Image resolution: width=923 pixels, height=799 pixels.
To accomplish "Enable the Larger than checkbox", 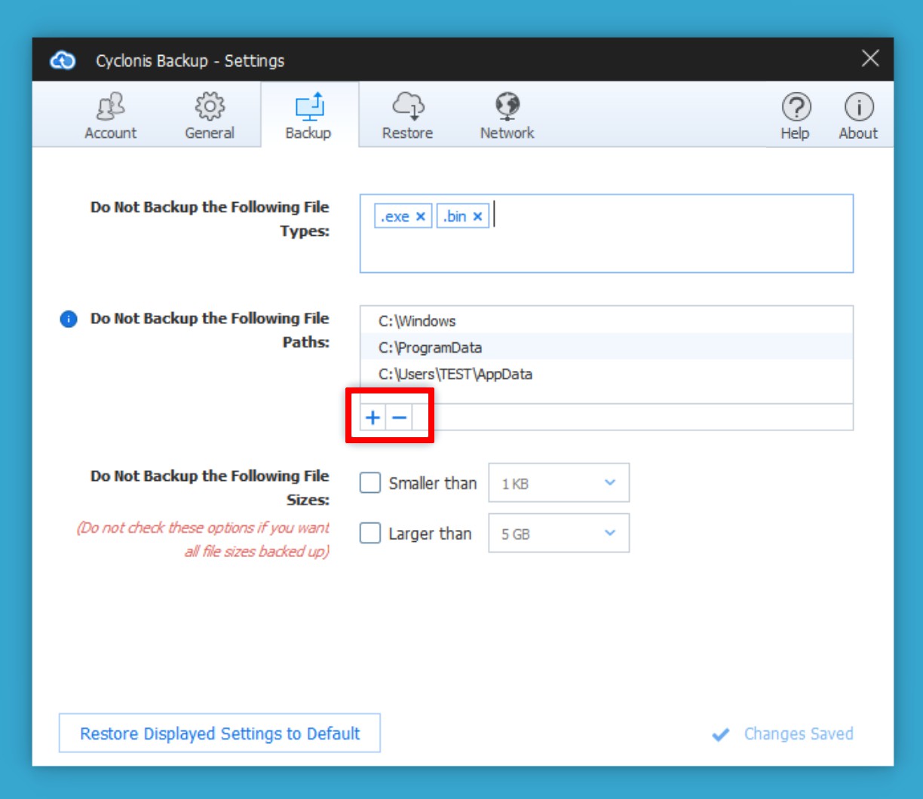I will 370,534.
